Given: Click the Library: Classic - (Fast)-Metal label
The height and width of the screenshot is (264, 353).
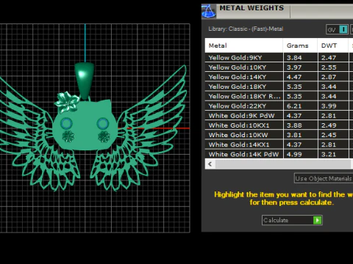Looking at the screenshot, I should click(246, 29).
